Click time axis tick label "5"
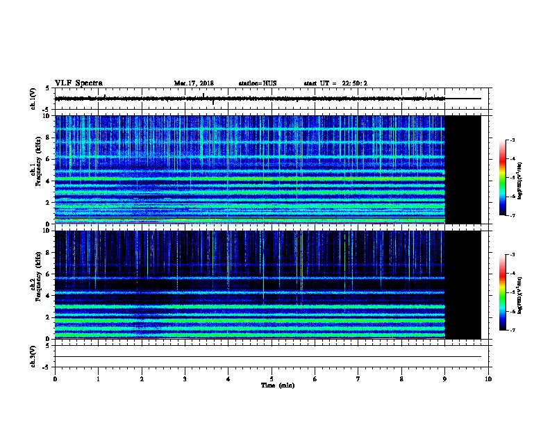 [272, 379]
